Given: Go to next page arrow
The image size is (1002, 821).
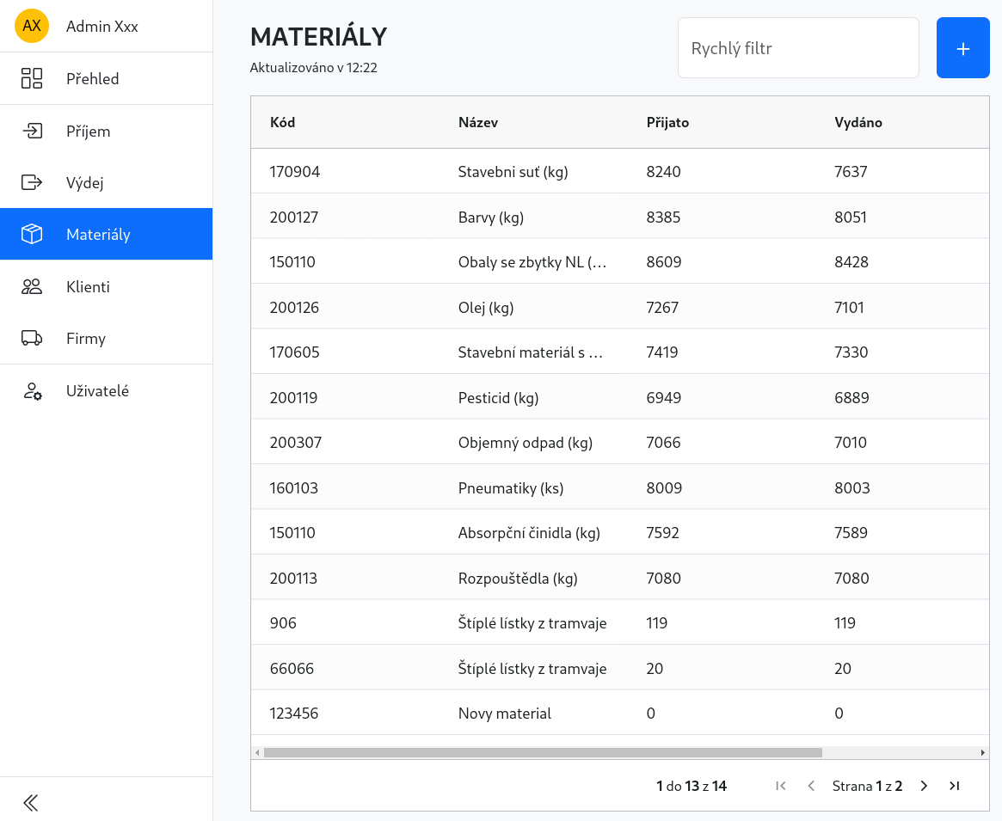Looking at the screenshot, I should (x=924, y=786).
